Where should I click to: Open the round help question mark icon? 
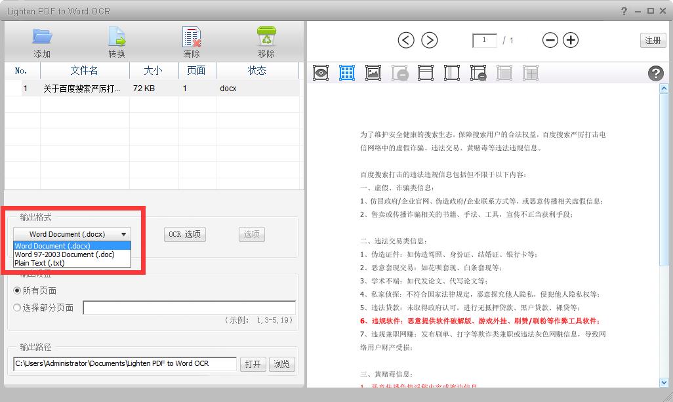655,73
